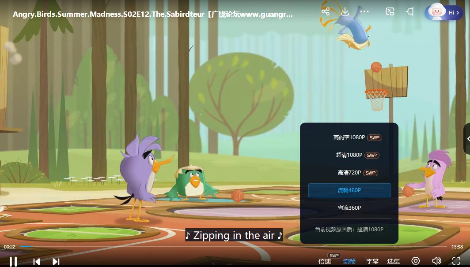Select 超清1080P quality option
Viewport: 470px width, 267px height.
[x=349, y=155]
